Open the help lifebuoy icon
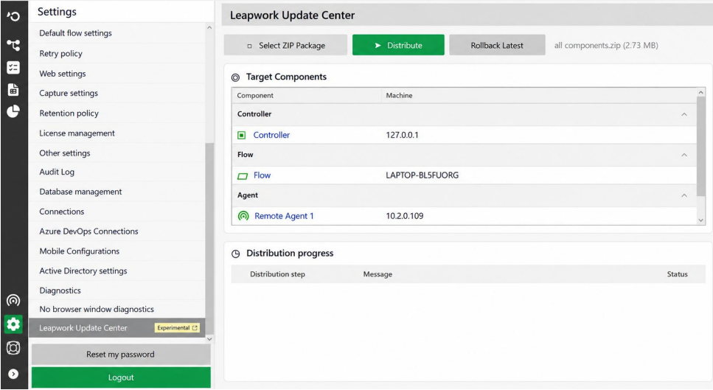The height and width of the screenshot is (390, 713). (x=13, y=348)
